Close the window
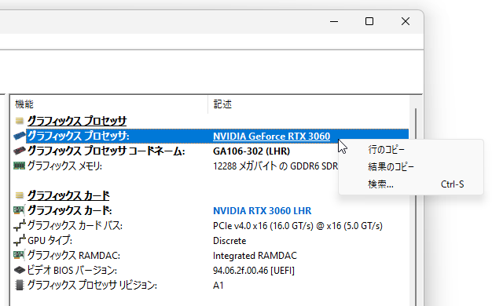The height and width of the screenshot is (306, 492). 406,22
